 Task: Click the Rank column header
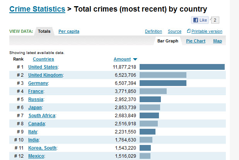pos(18,59)
